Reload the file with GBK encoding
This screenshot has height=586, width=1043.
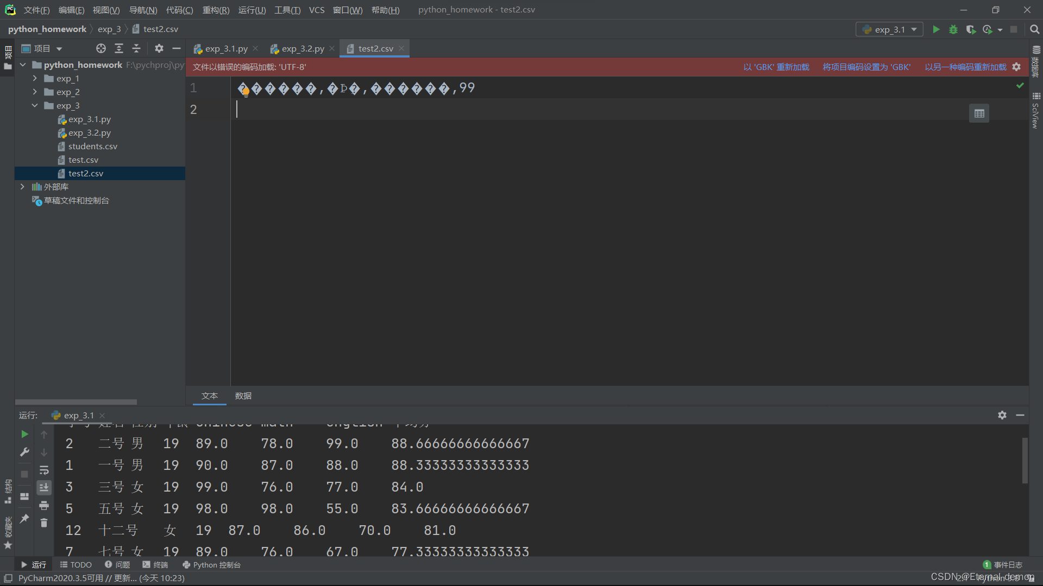pos(776,67)
